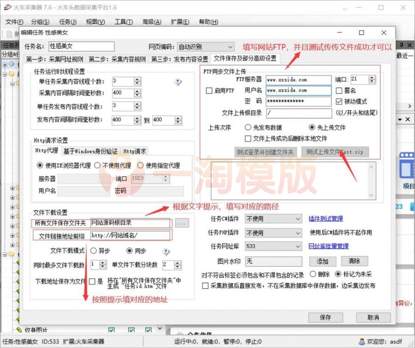This screenshot has width=415, height=348.
Task: Select the 先发布数据 radio option
Action: pyautogui.click(x=248, y=127)
